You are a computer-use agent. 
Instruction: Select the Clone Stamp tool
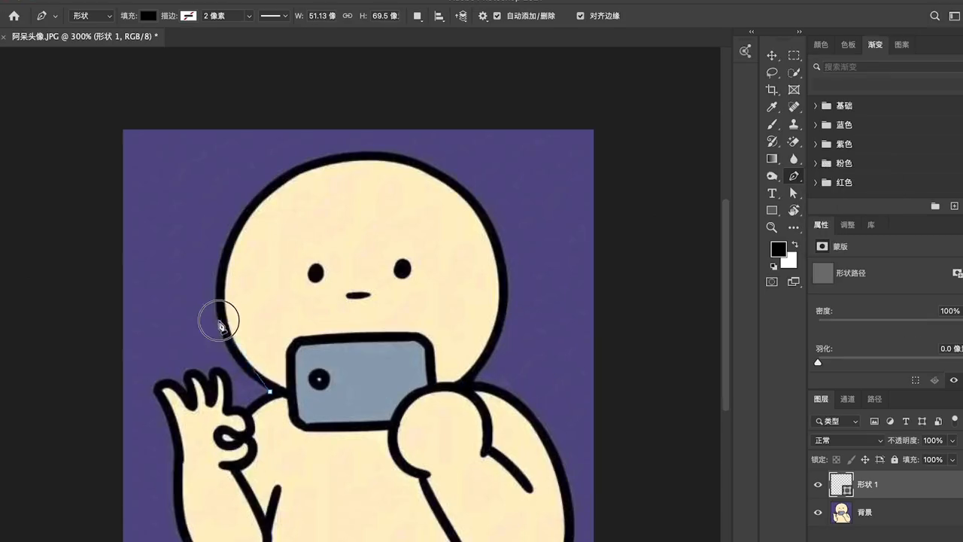coord(794,124)
